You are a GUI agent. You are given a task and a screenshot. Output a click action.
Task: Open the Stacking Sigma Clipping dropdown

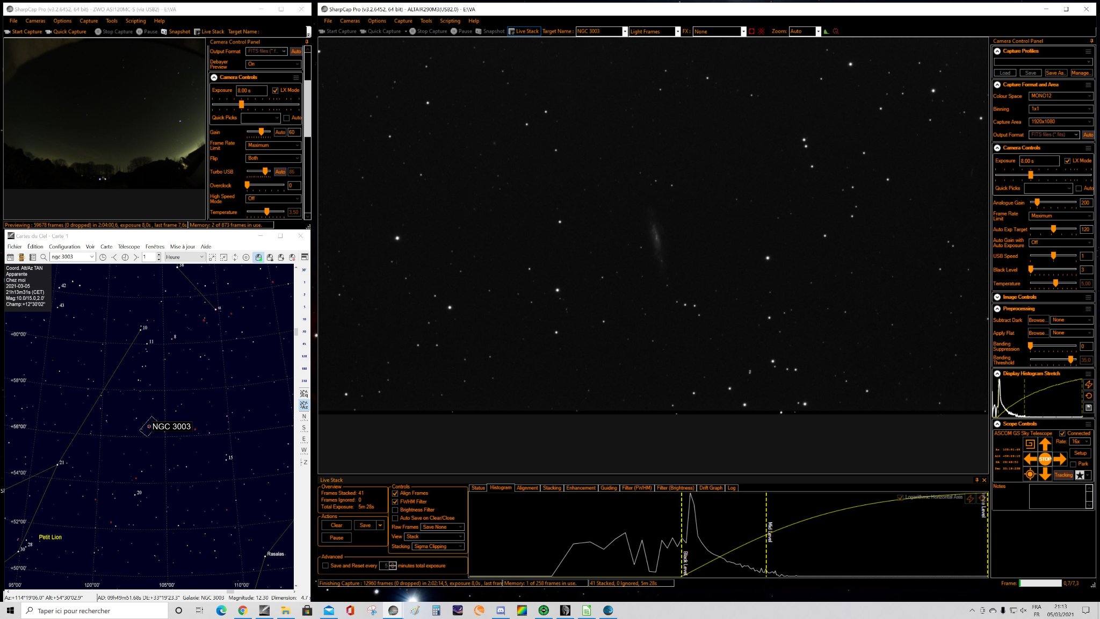click(438, 546)
